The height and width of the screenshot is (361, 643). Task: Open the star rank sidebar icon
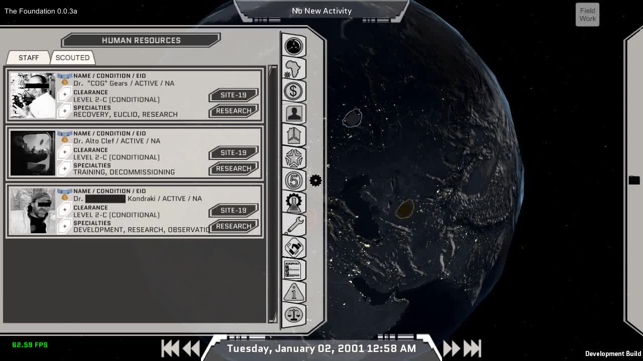coord(294,158)
